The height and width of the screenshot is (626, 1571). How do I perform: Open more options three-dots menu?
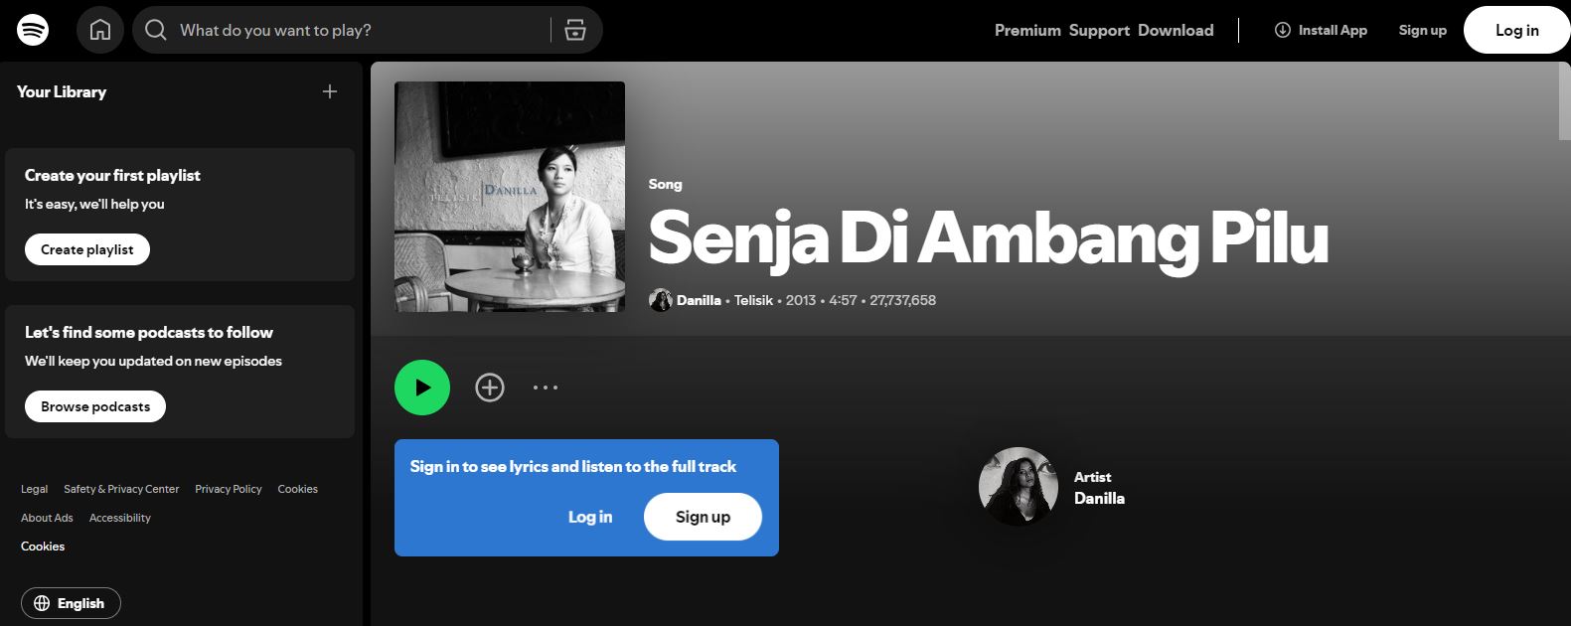(x=546, y=388)
